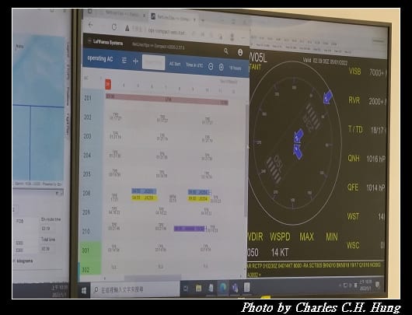Click the vertical scrollbar of the Gantt chart
Viewport: 412px width, 315px height.
pyautogui.click(x=246, y=160)
